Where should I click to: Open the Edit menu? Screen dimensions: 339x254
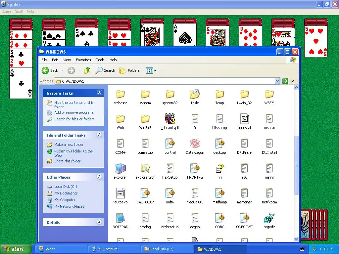[55, 60]
